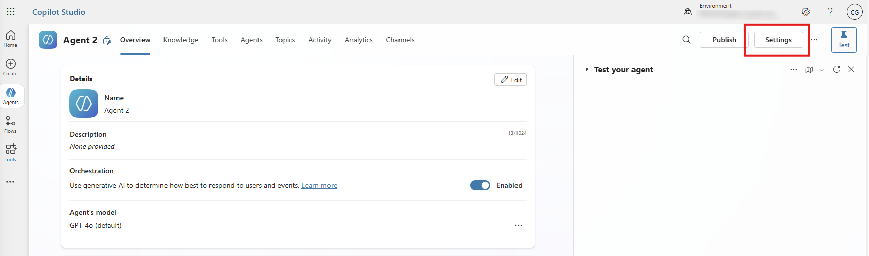Switch to the Channels tab
The width and height of the screenshot is (869, 256).
[400, 40]
